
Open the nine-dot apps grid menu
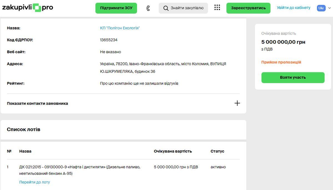pos(217,7)
